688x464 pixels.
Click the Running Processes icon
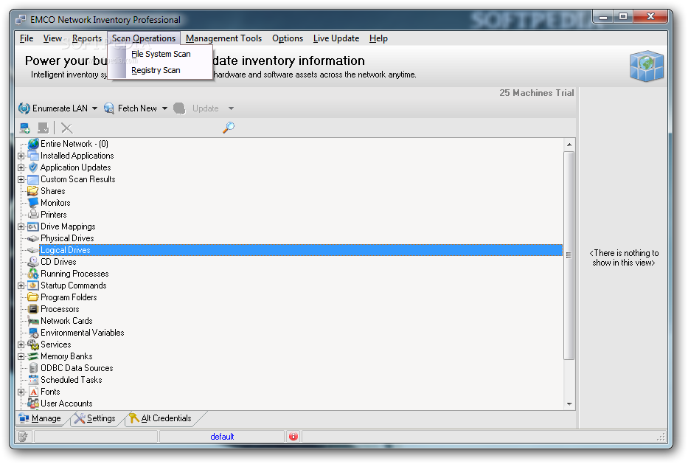tap(33, 274)
